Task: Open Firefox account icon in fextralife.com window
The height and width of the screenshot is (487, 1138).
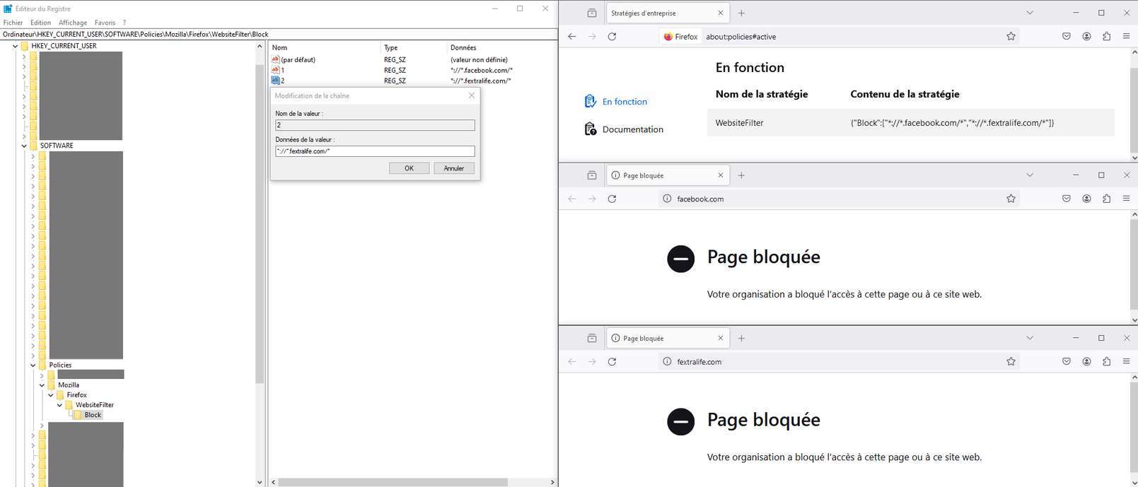Action: [x=1086, y=361]
